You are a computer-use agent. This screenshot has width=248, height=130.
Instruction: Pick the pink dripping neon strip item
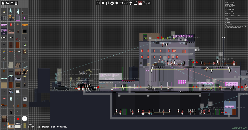tap(4, 25)
